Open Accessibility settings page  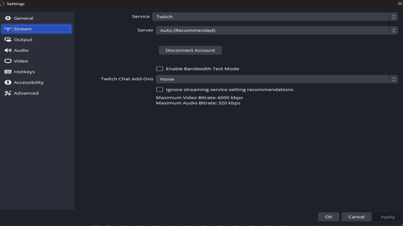36,82
